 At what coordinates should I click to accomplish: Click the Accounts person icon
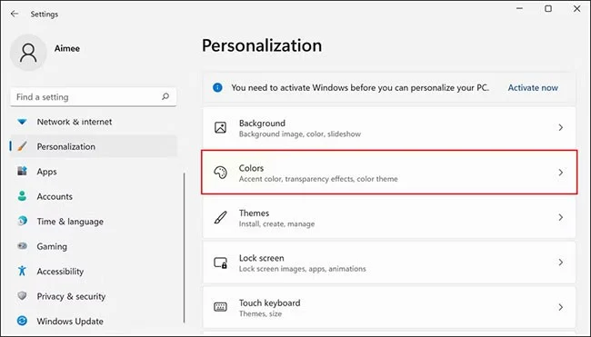[22, 196]
